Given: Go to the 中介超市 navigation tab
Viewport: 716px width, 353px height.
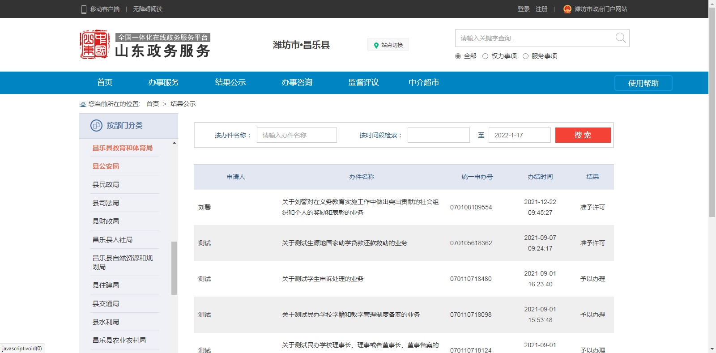Looking at the screenshot, I should (423, 83).
